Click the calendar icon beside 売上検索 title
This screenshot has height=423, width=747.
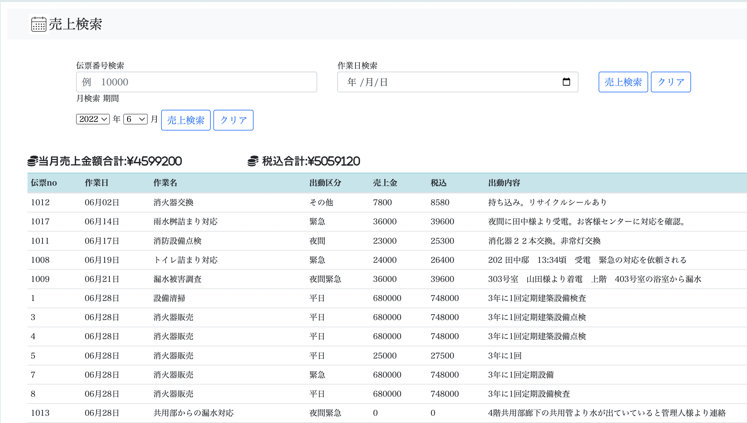tap(39, 24)
